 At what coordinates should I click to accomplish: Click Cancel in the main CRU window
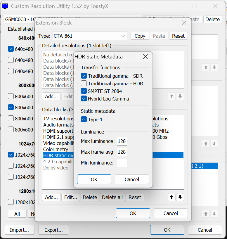[205, 230]
